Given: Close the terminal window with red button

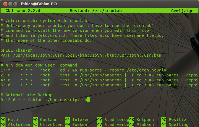Looking at the screenshot, I should coord(5,4).
